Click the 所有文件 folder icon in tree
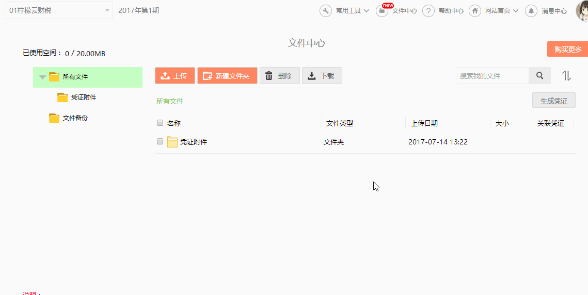Screen dimensions: 588x295 [54, 77]
